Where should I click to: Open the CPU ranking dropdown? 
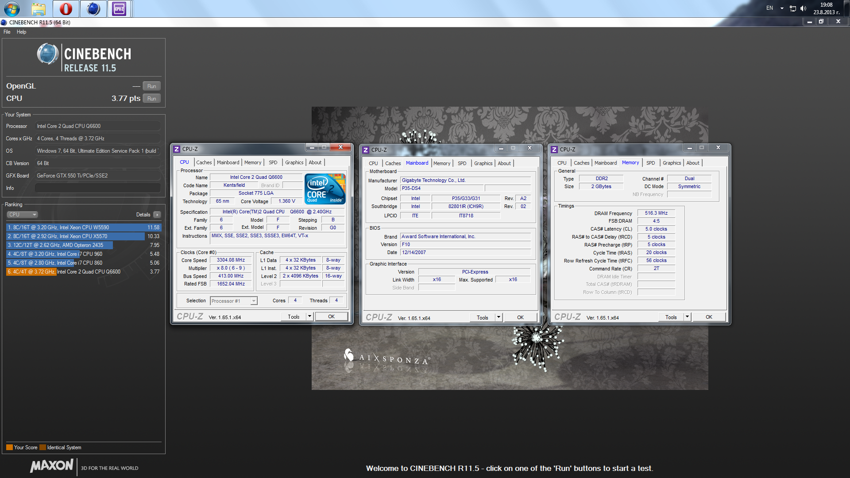(22, 215)
